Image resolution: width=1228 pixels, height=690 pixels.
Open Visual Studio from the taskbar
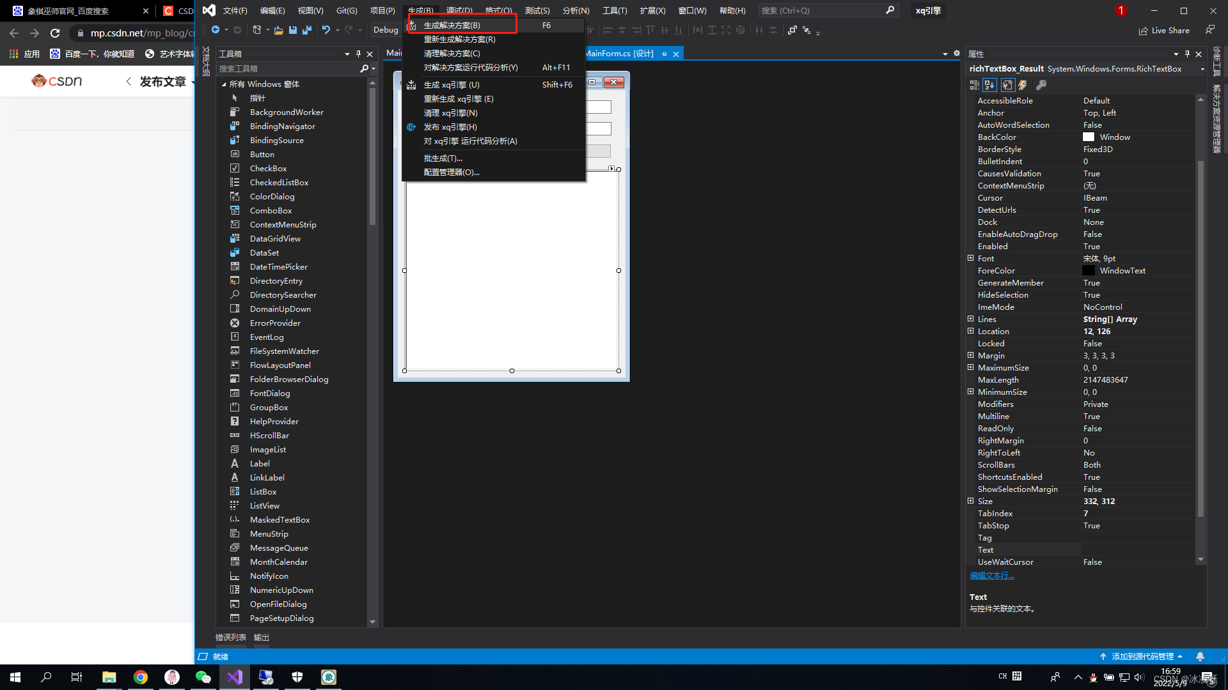click(235, 677)
